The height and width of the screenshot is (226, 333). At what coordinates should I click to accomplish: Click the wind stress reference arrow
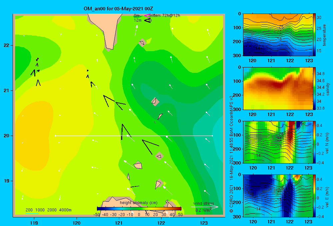(x=204, y=207)
